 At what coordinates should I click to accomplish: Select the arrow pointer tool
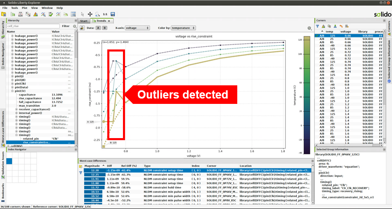pyautogui.click(x=83, y=14)
